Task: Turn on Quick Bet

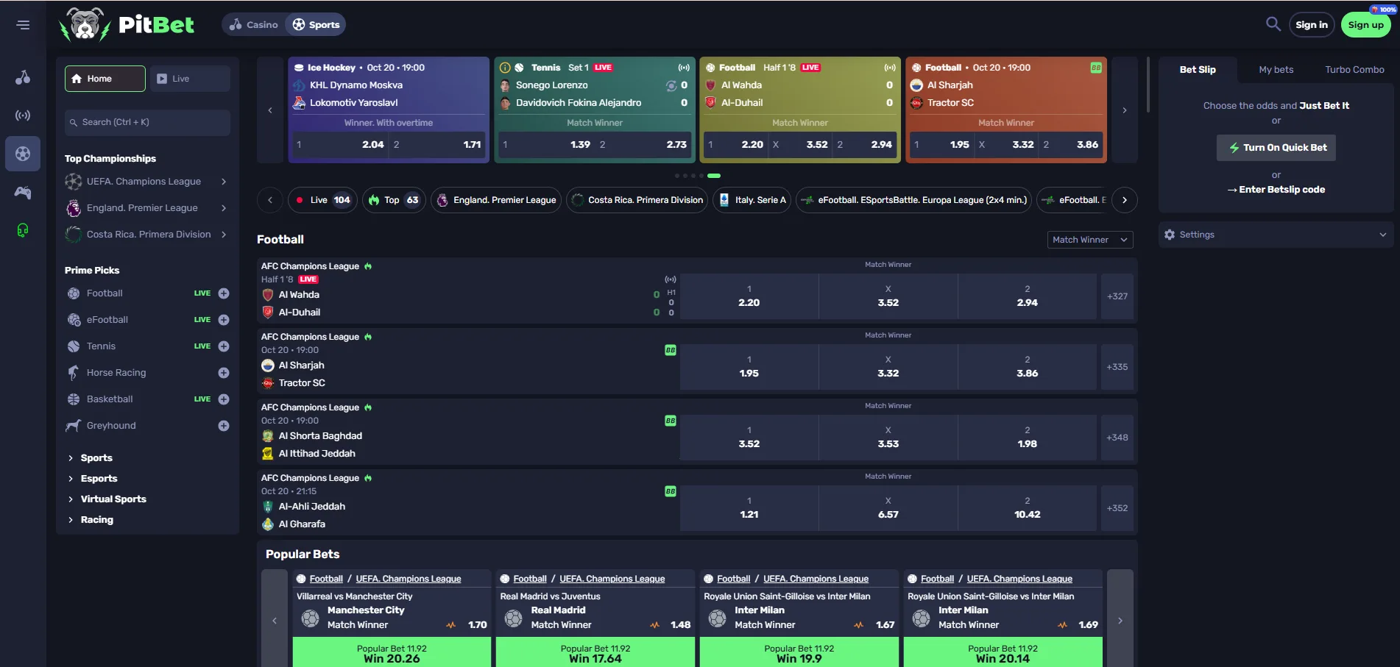Action: click(x=1276, y=147)
